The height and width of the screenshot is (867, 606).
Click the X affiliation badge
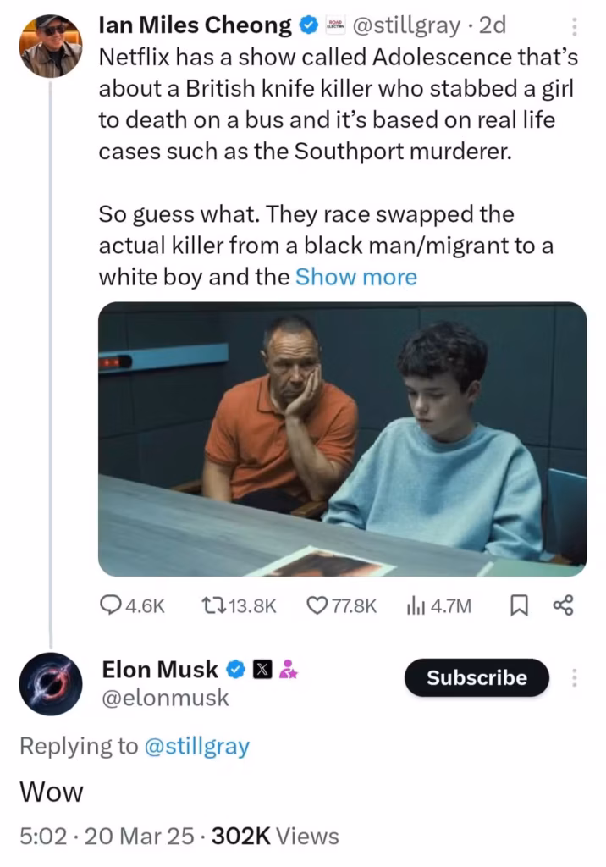click(x=261, y=670)
